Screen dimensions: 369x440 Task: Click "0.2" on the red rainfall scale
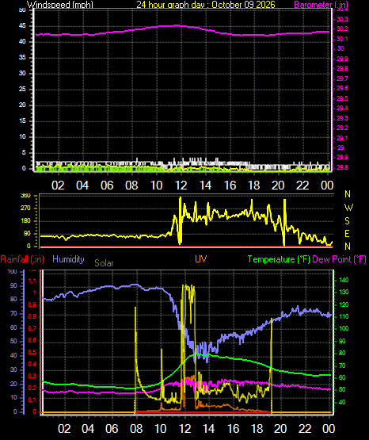[32, 388]
